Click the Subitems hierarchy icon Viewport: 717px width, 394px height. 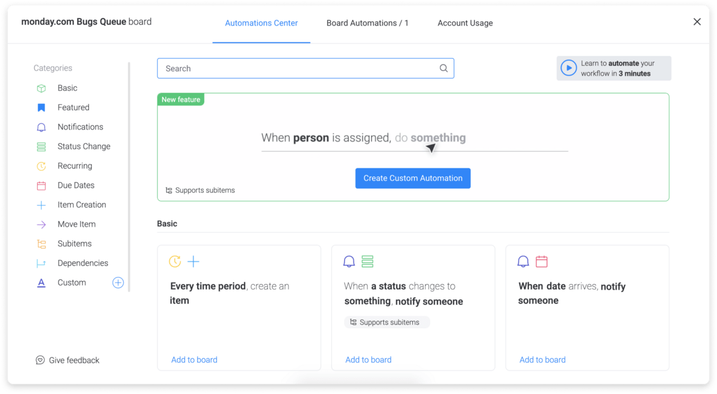41,244
